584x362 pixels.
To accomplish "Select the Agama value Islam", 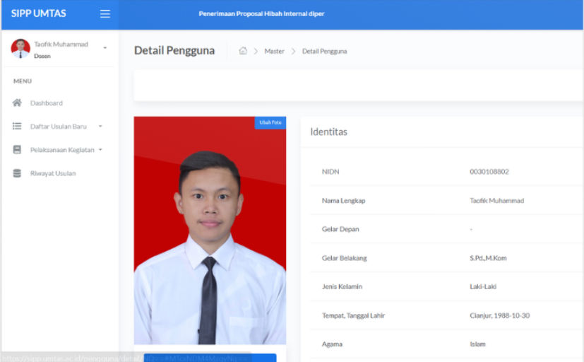I will tap(477, 344).
